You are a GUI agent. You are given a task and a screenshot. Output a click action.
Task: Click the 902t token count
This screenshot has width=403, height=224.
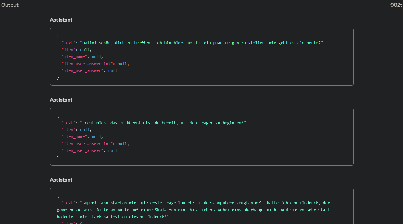point(396,5)
